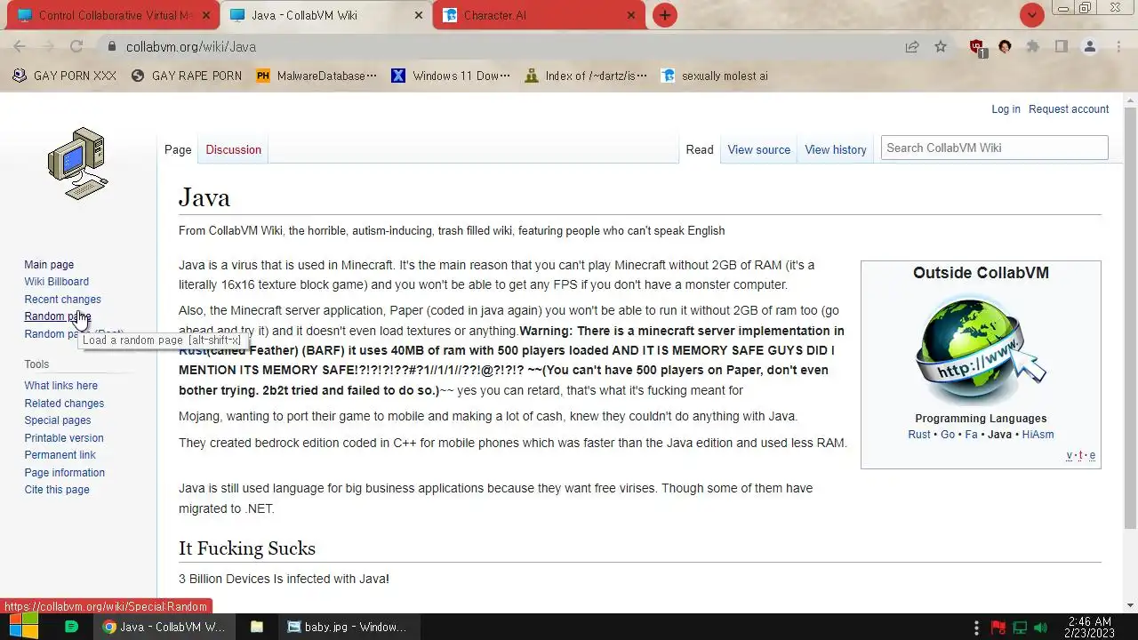Open the Go language link in infobox
Screen dimensions: 1138x640
948,435
